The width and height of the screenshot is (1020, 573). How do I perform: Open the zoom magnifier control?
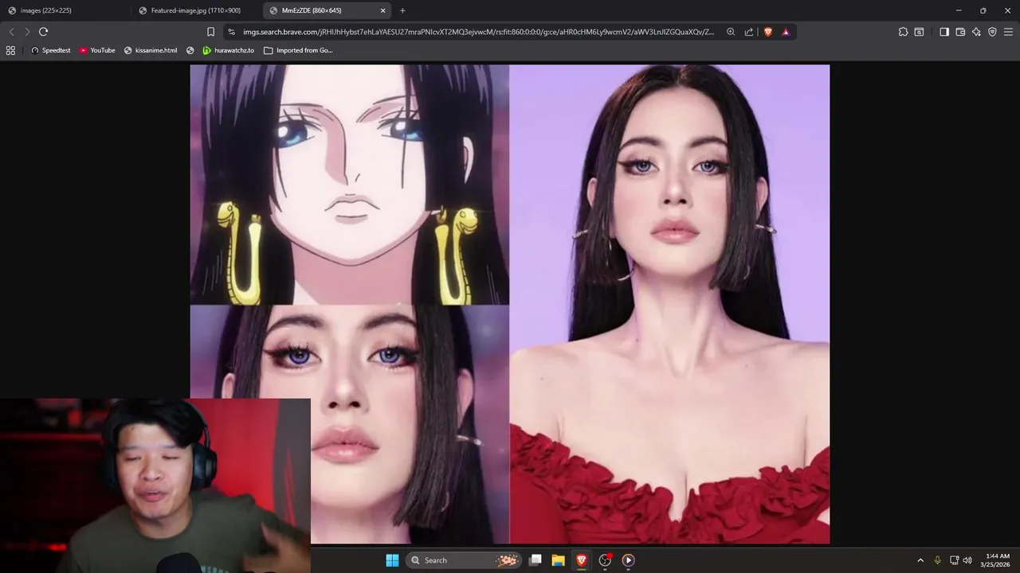tap(731, 32)
